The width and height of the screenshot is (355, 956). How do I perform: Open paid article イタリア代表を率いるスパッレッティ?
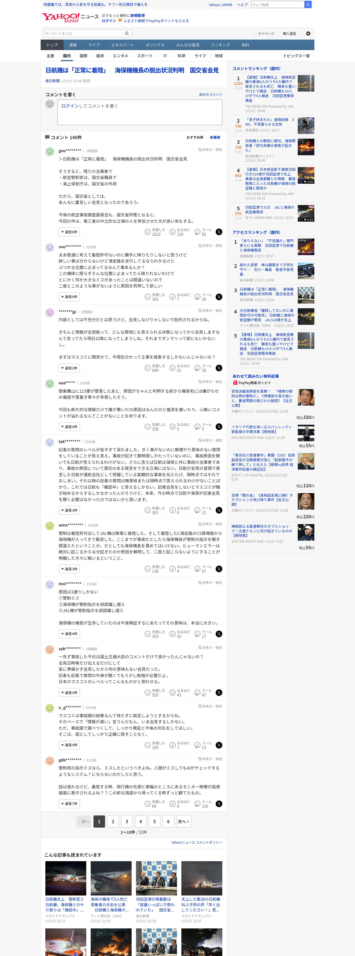click(262, 429)
